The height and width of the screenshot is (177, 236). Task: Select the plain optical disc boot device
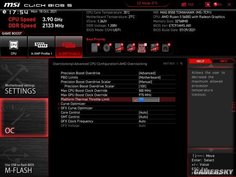(x=107, y=48)
